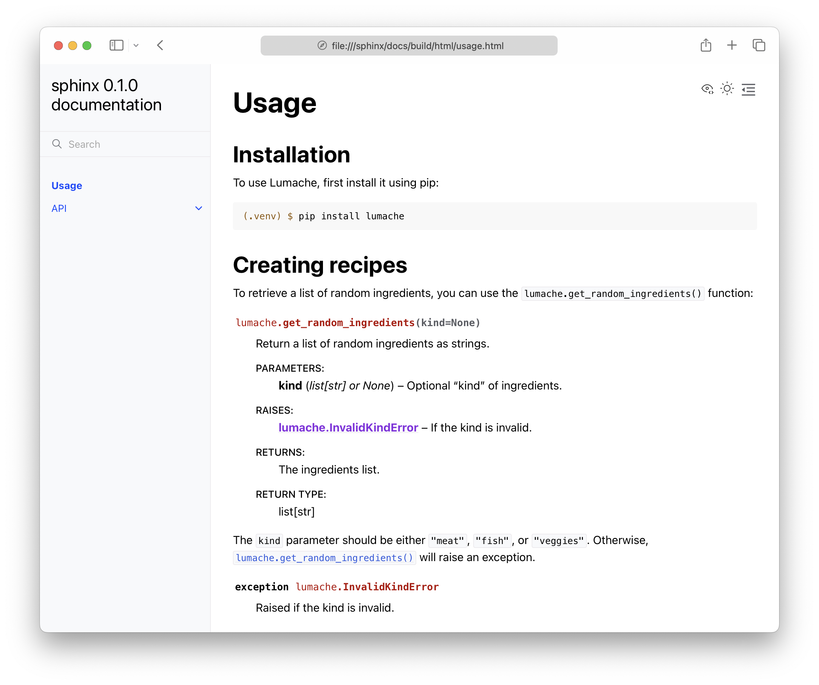Image resolution: width=819 pixels, height=685 pixels.
Task: Open the API page in sidebar
Action: coord(59,208)
